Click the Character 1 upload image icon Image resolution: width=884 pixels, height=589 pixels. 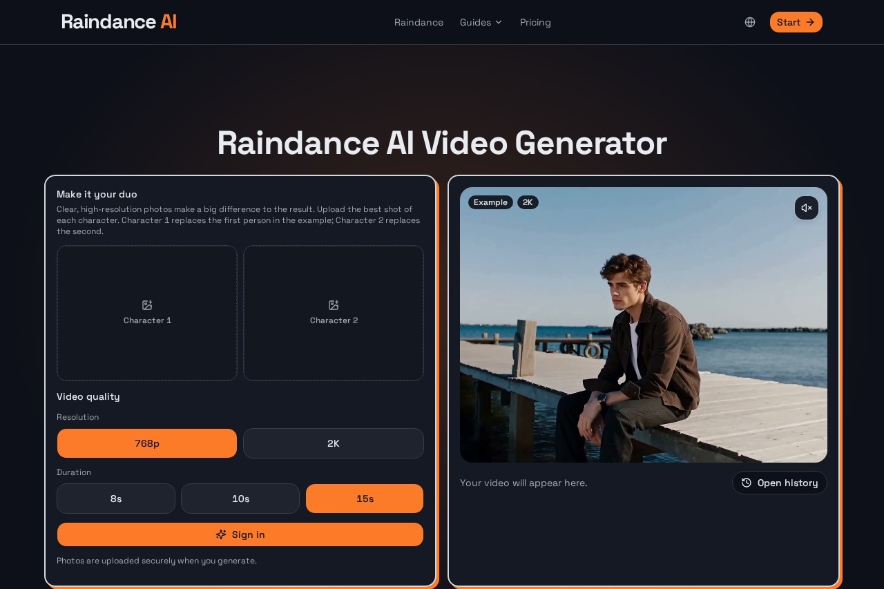point(147,305)
